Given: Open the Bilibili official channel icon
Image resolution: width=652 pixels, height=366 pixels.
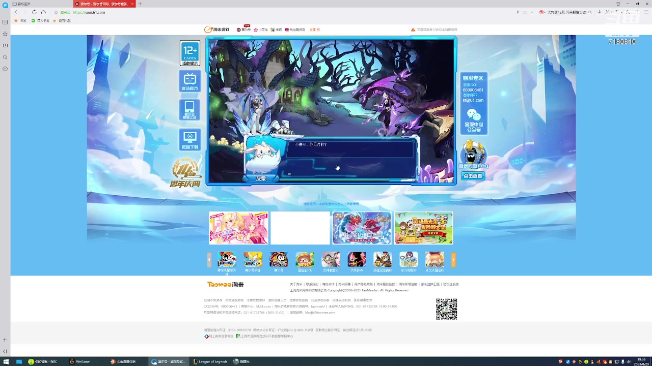Looking at the screenshot, I should [190, 81].
